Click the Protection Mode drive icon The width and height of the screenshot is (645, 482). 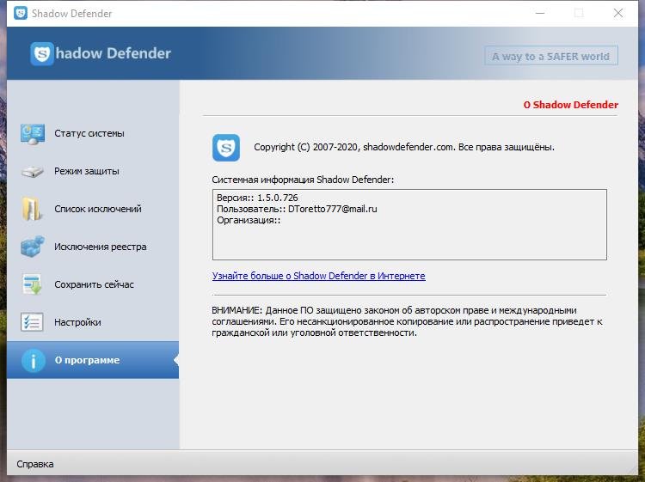point(33,171)
